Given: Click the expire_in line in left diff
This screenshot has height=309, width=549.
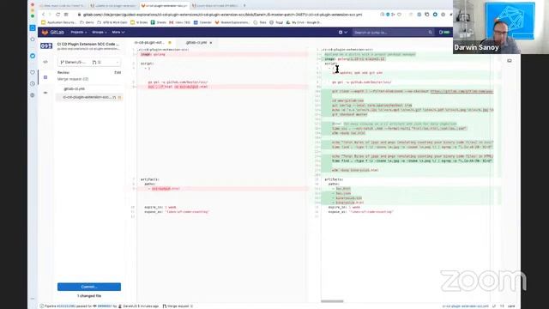Looking at the screenshot, I should pyautogui.click(x=160, y=207).
